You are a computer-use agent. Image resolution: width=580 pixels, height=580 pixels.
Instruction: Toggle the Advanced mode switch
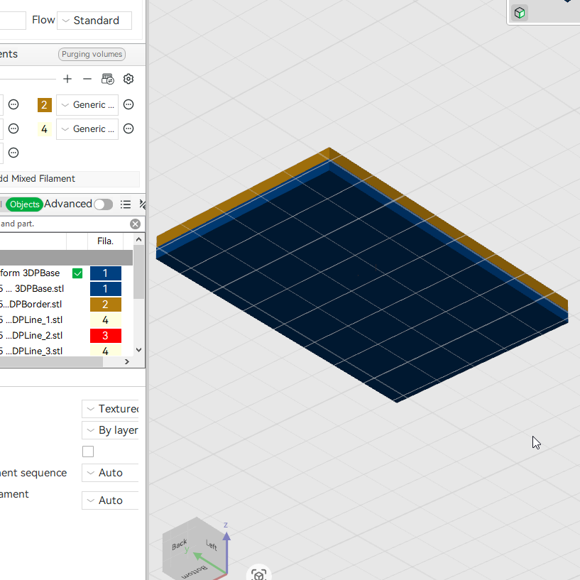[x=103, y=204]
